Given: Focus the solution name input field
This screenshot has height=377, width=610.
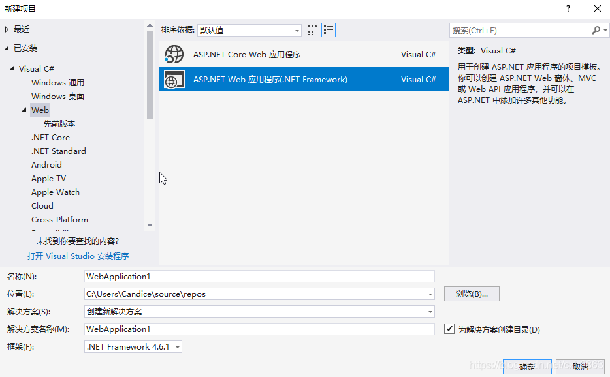Looking at the screenshot, I should tap(259, 329).
